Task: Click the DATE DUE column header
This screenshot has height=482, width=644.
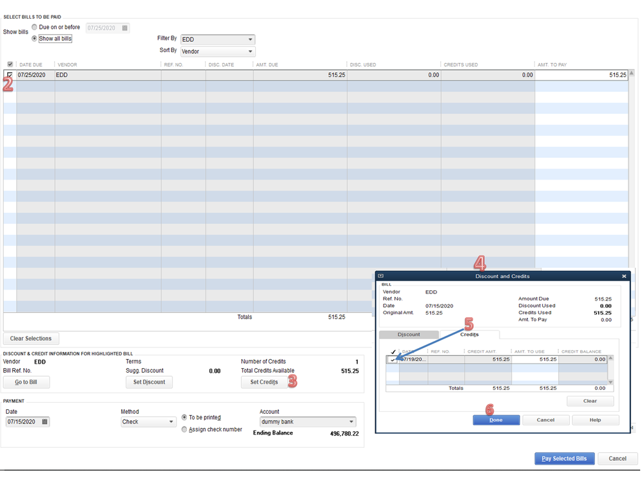Action: 31,64
